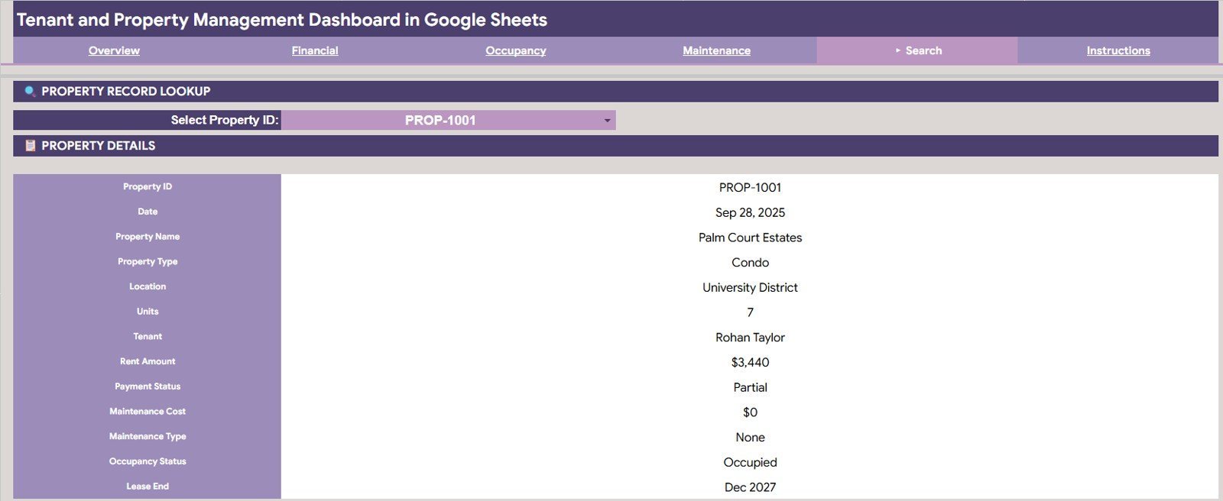This screenshot has width=1223, height=501.
Task: Click the PROP-1001 value in details
Action: click(x=750, y=187)
